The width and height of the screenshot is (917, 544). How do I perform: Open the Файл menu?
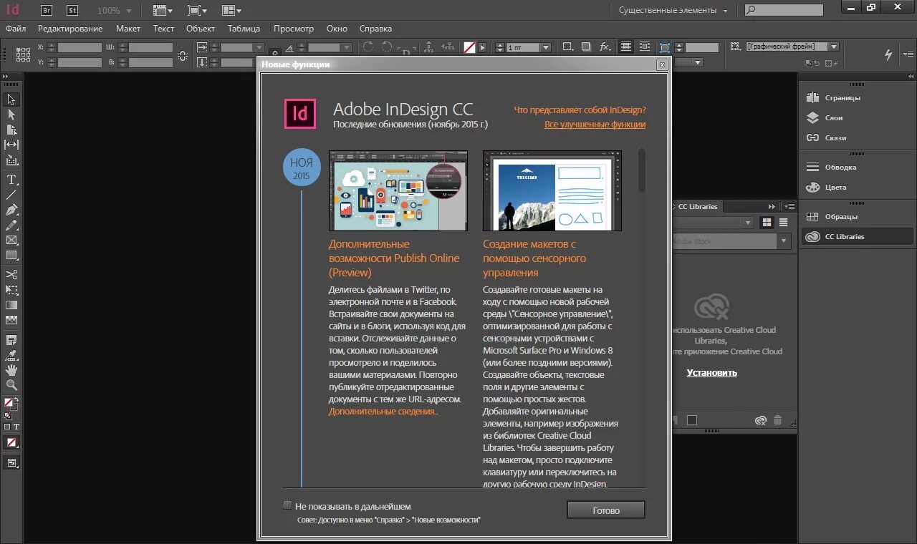(16, 29)
